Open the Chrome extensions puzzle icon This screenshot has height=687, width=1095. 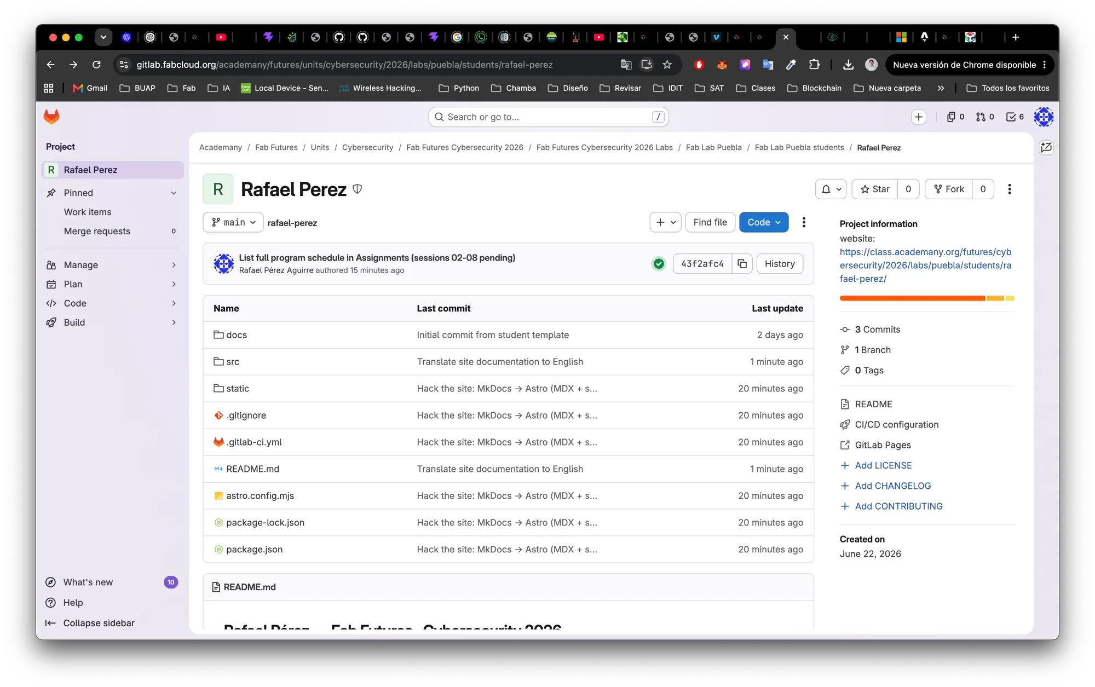point(814,65)
